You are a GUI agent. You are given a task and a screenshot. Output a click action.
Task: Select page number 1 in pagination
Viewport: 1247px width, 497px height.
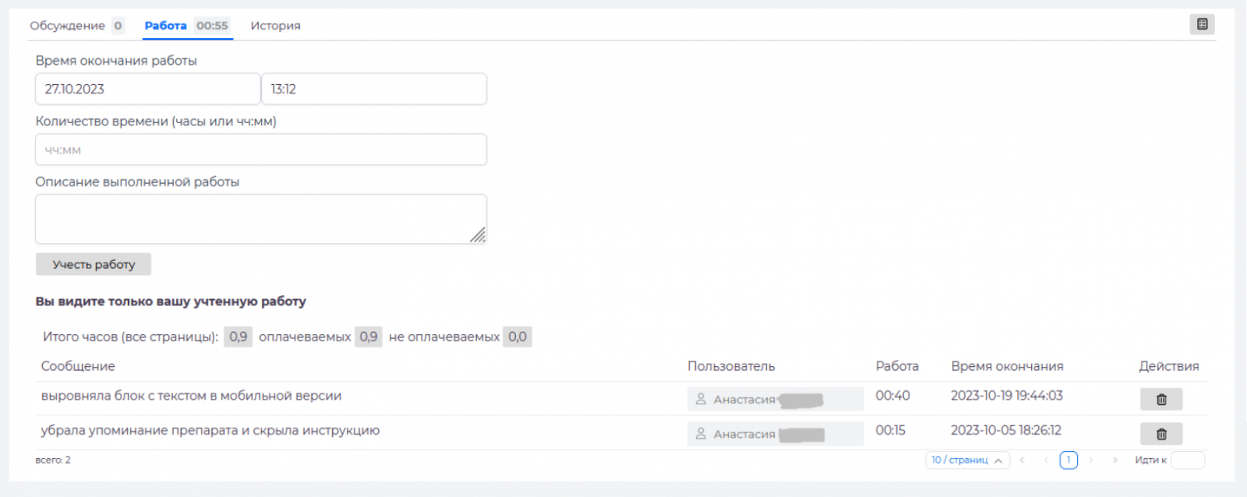click(1069, 460)
